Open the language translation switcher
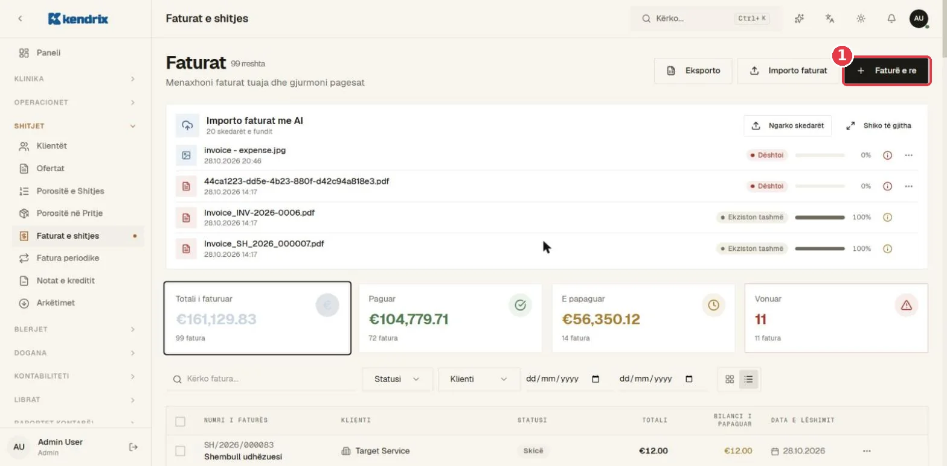 point(830,19)
